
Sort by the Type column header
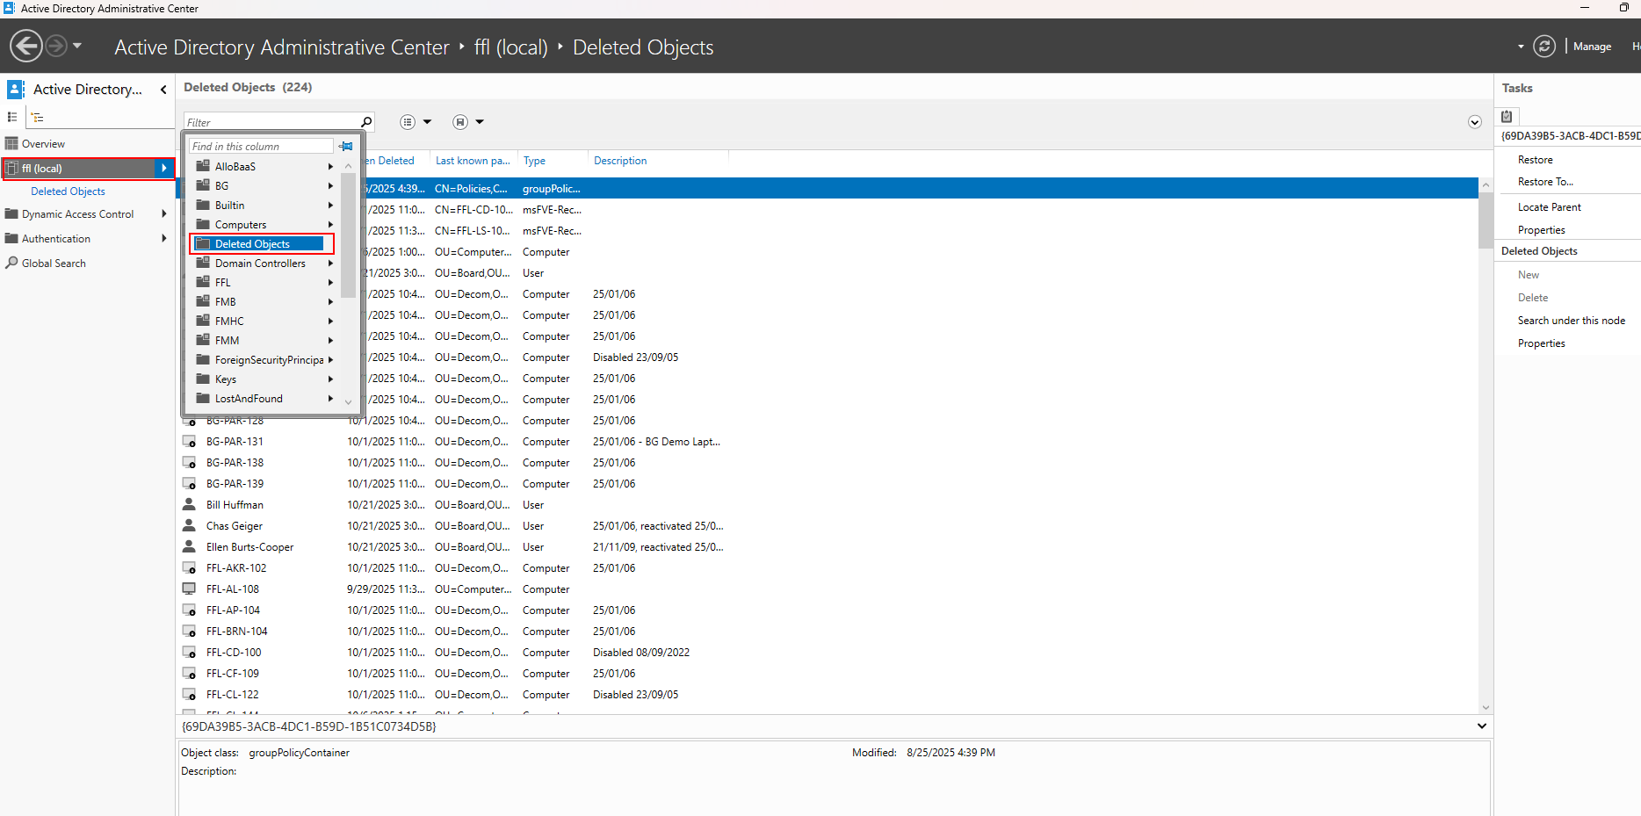point(534,161)
